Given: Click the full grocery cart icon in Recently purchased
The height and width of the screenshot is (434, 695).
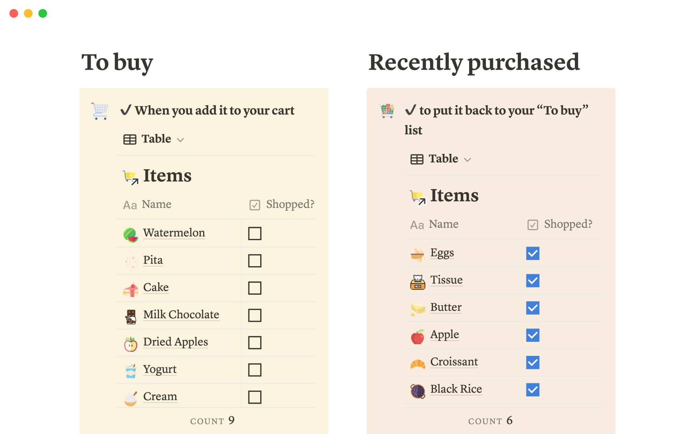Looking at the screenshot, I should tap(387, 111).
